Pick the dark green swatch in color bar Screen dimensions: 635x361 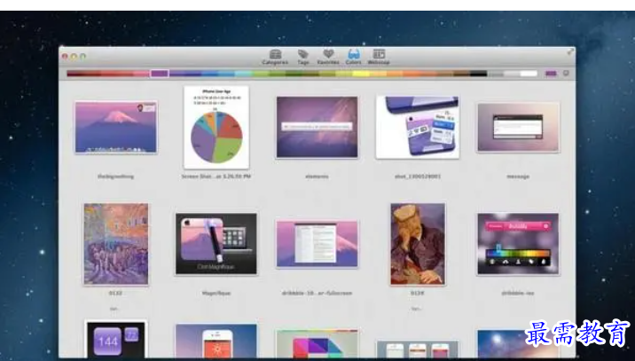click(294, 74)
